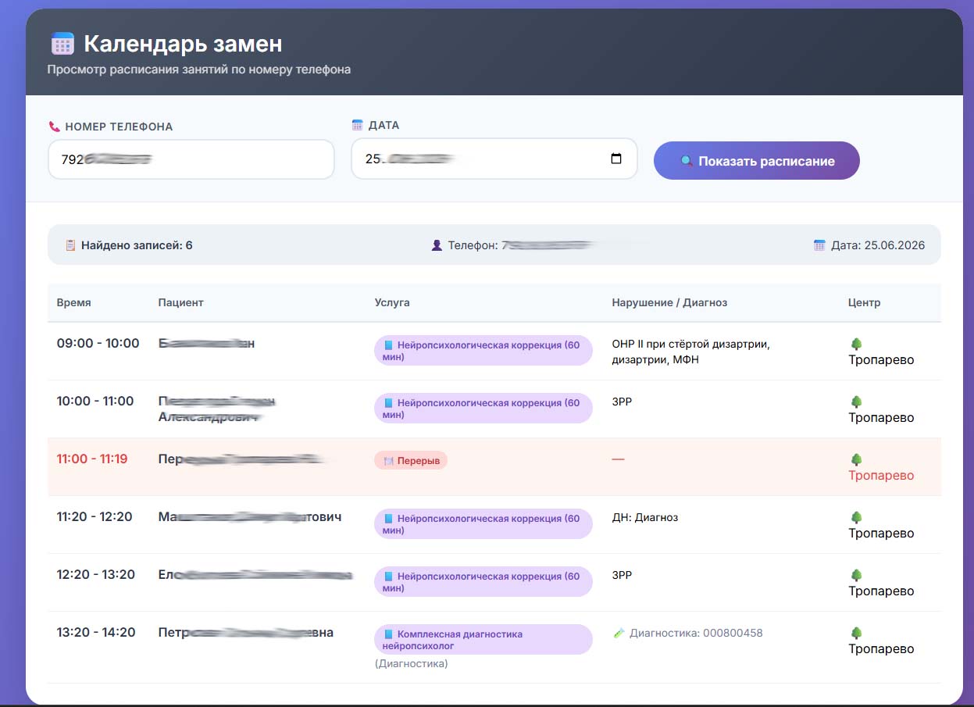Image resolution: width=974 pixels, height=707 pixels.
Task: Click the book icon in the Комплексная диагностика badge
Action: 389,634
